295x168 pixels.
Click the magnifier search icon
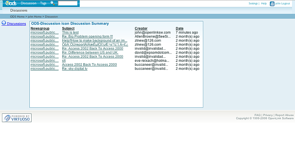pyautogui.click(x=53, y=3)
